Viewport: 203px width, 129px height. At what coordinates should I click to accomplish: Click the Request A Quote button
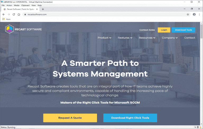pos(70,118)
